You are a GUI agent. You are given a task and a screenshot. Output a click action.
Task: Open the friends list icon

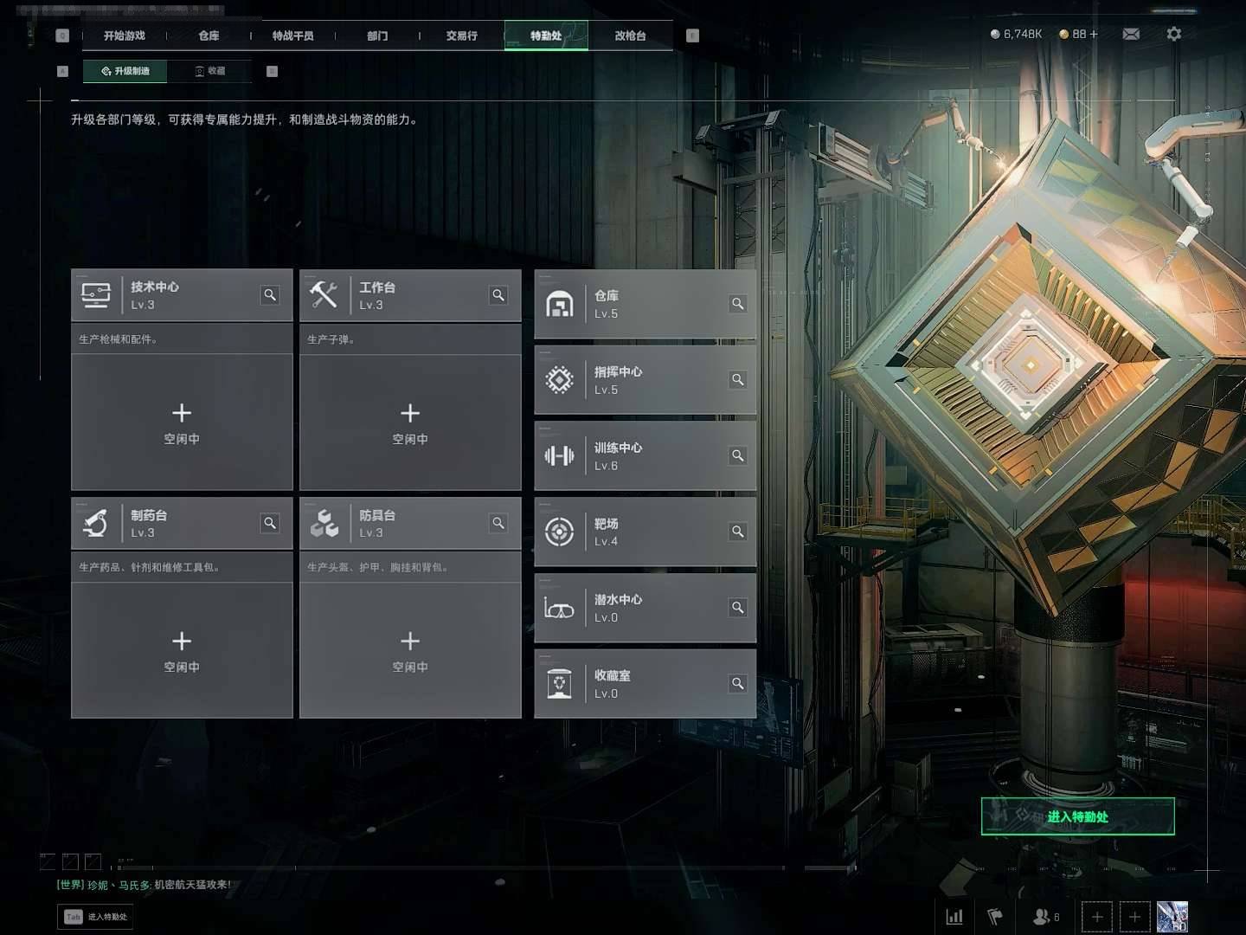click(1044, 916)
